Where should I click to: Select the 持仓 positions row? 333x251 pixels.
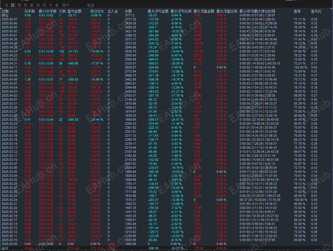point(167,15)
